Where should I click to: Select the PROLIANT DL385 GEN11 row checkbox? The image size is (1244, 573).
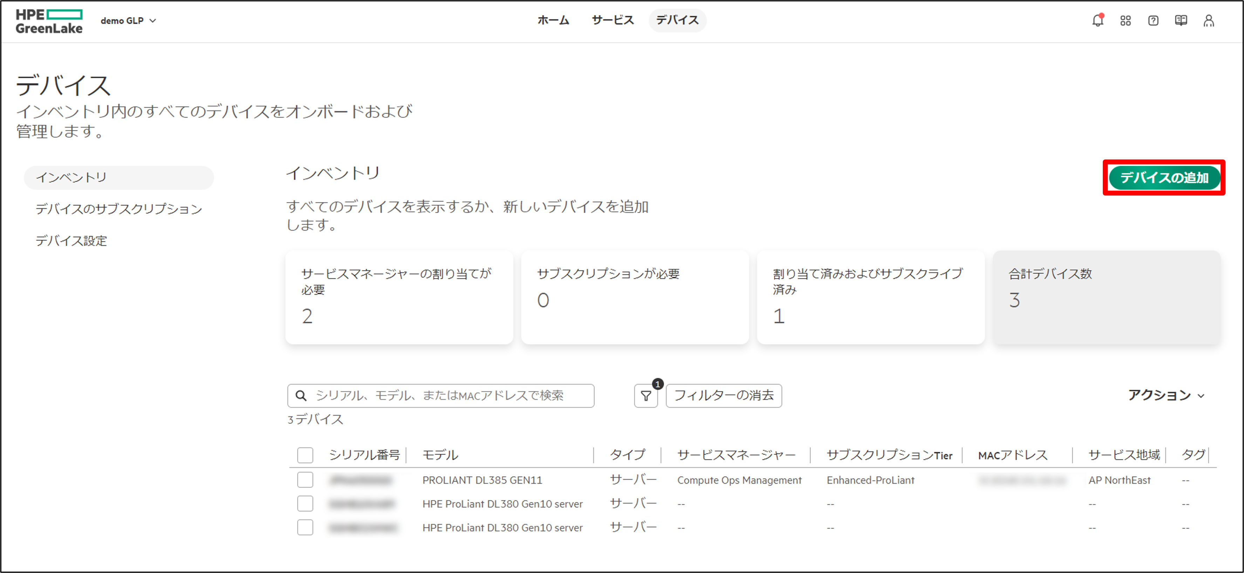(x=305, y=480)
